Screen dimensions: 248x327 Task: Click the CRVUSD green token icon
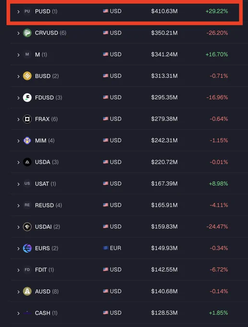pos(27,33)
